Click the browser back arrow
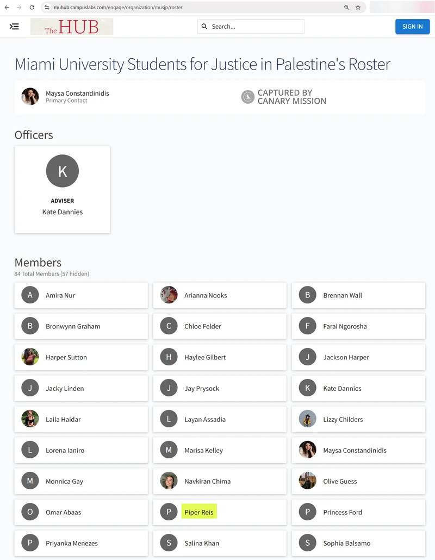This screenshot has width=435, height=560. (7, 7)
